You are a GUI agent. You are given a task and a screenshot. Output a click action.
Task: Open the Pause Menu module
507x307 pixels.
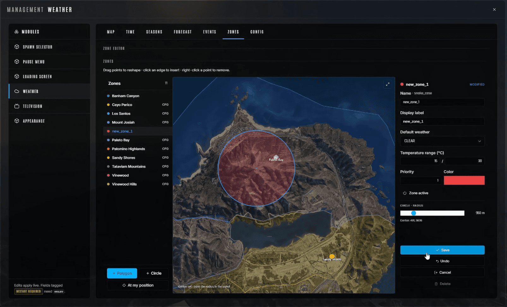(49, 61)
